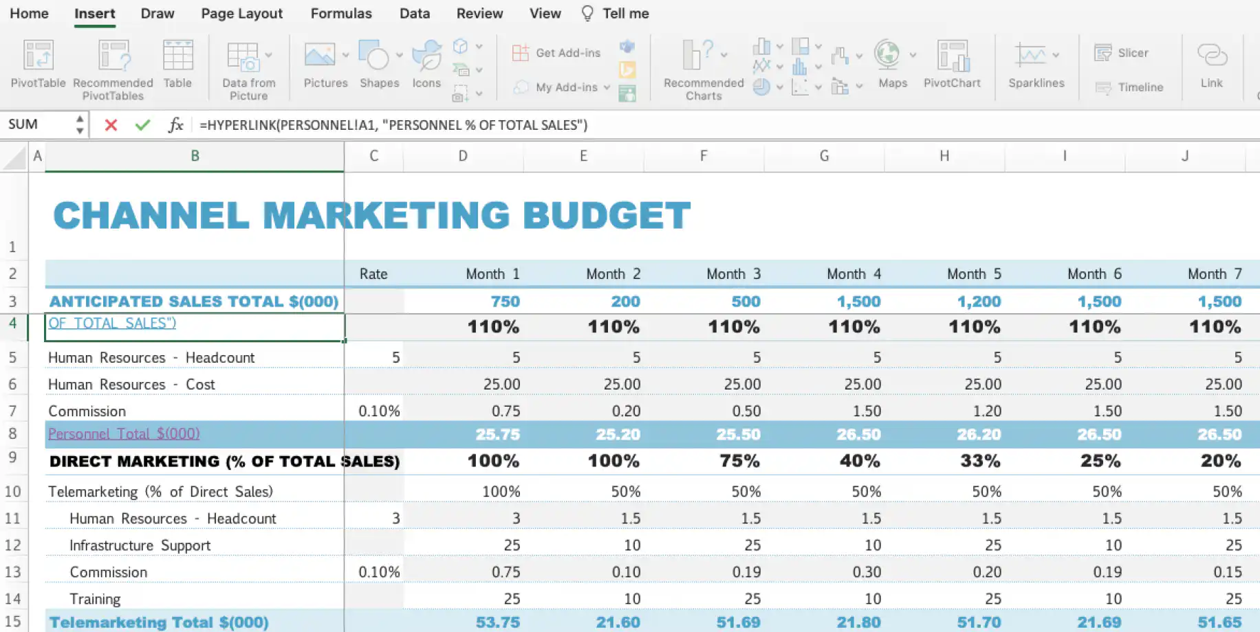This screenshot has width=1260, height=632.
Task: Click the Tell me search box
Action: (615, 14)
